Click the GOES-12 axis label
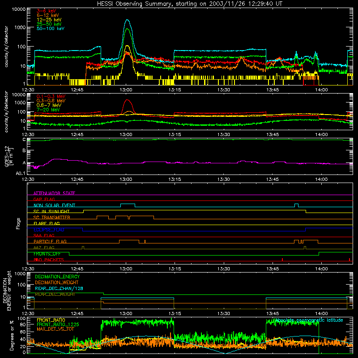Image resolution: width=358 pixels, height=358 pixels. 9,156
